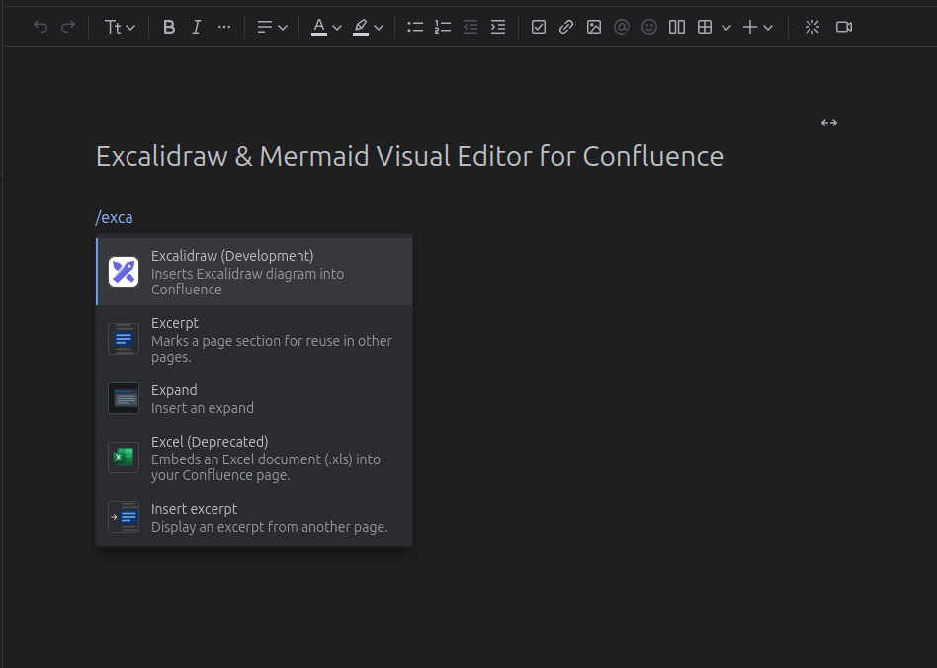The width and height of the screenshot is (937, 668).
Task: Click the insert link icon
Action: pos(566,27)
